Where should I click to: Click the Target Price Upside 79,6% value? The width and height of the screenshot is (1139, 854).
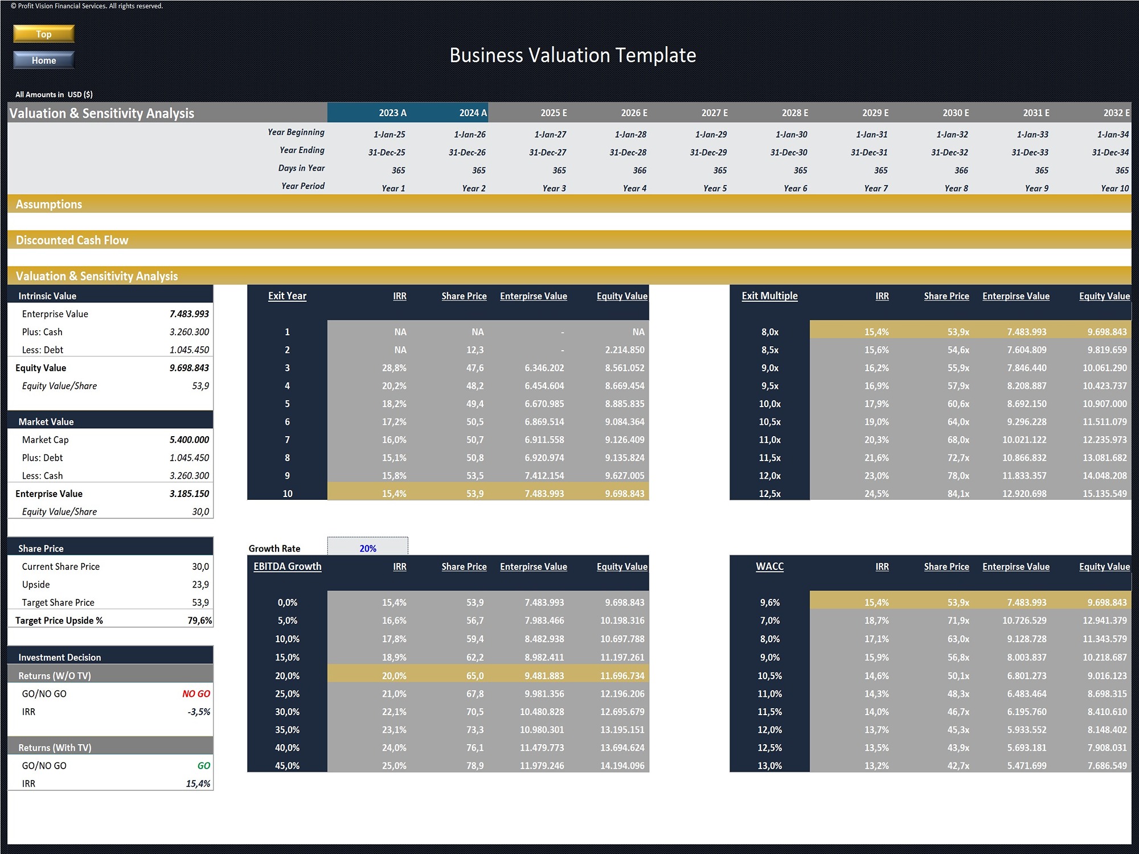(x=199, y=621)
